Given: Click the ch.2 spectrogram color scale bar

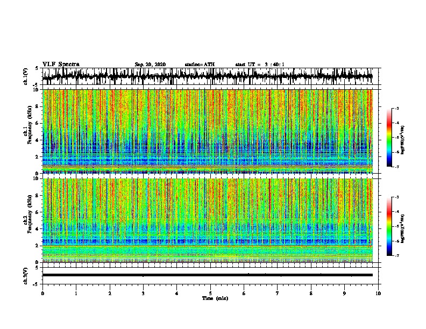Looking at the screenshot, I should click(389, 226).
